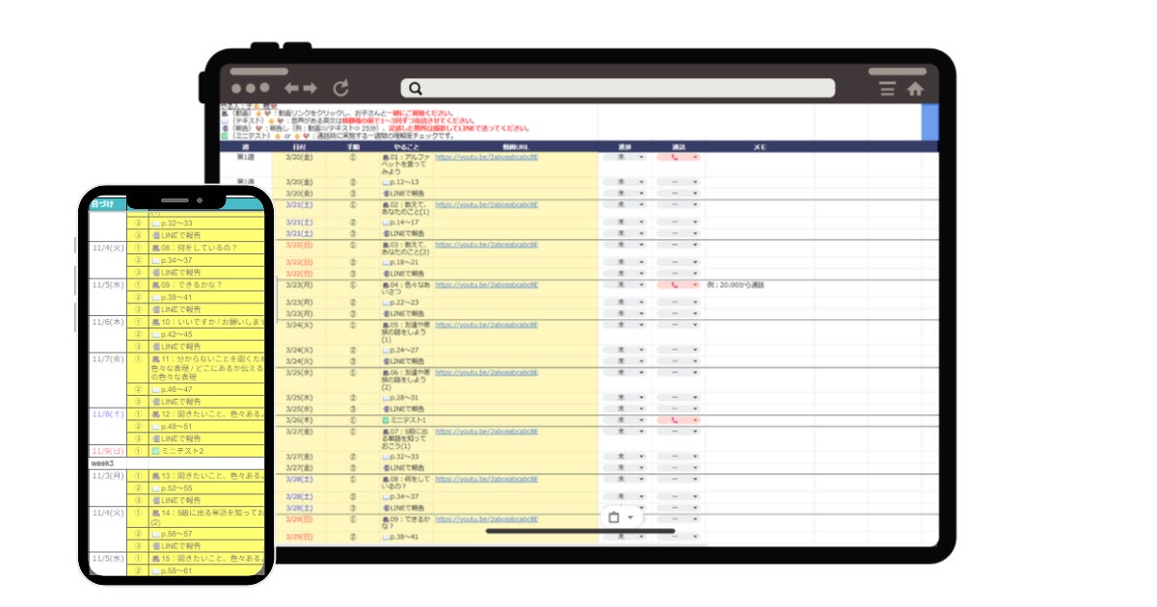Viewport: 1157px width, 607px height.
Task: Click the week3 label on phone sheet
Action: 101,463
